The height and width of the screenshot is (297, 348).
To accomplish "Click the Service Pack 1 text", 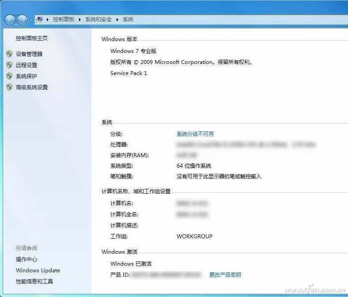I will [129, 73].
